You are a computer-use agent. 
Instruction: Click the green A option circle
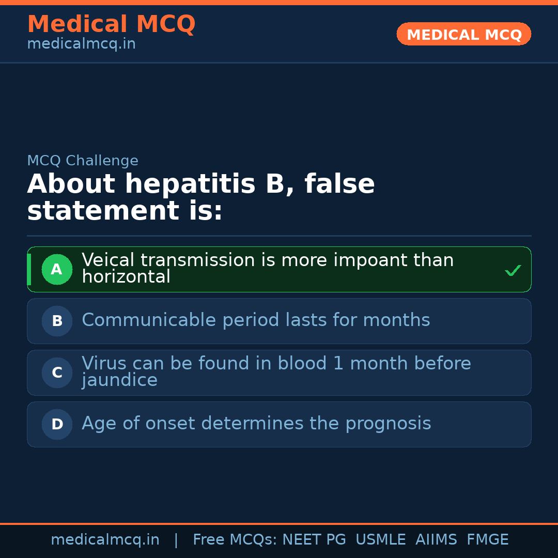57,269
